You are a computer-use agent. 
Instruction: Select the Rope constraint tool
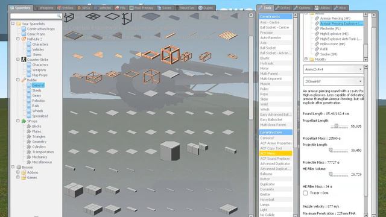click(276, 94)
